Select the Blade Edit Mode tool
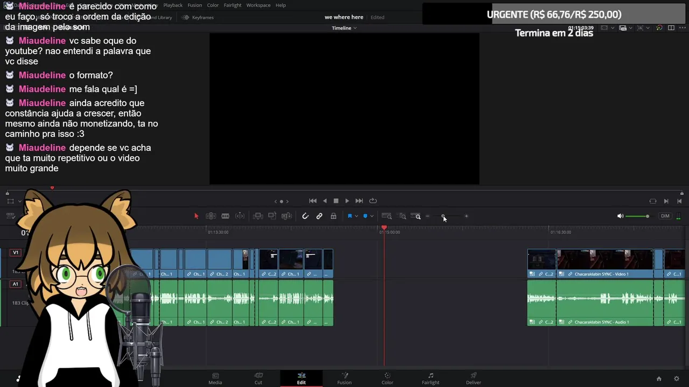The height and width of the screenshot is (387, 689). (x=240, y=216)
